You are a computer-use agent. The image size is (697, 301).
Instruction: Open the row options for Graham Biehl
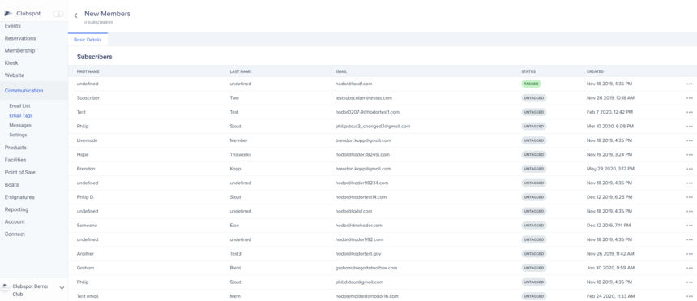[x=689, y=268]
